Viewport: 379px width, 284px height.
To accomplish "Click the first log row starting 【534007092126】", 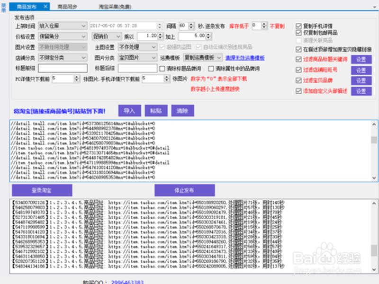I will point(148,203).
